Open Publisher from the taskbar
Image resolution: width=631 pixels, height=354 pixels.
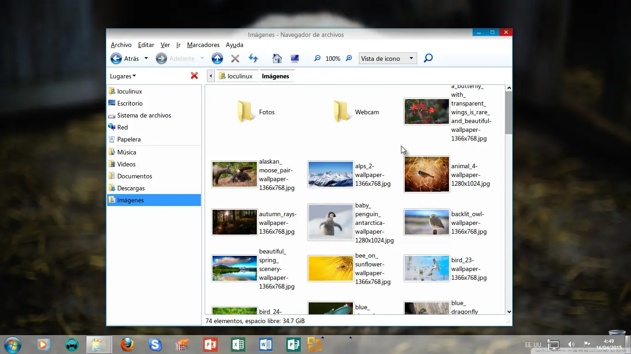point(293,344)
